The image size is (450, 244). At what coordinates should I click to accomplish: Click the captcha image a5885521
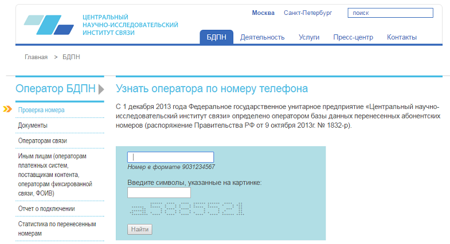pos(187,208)
